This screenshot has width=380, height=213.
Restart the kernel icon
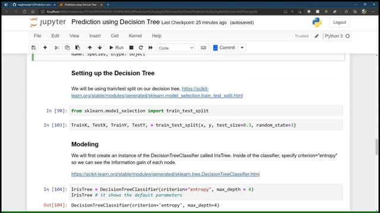pos(141,48)
